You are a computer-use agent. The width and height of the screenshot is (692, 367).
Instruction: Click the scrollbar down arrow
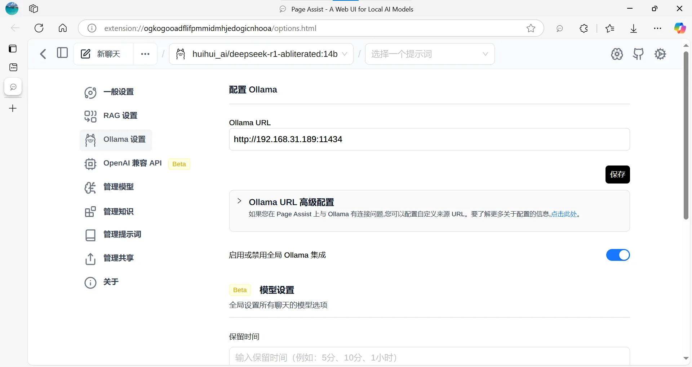pos(686,358)
